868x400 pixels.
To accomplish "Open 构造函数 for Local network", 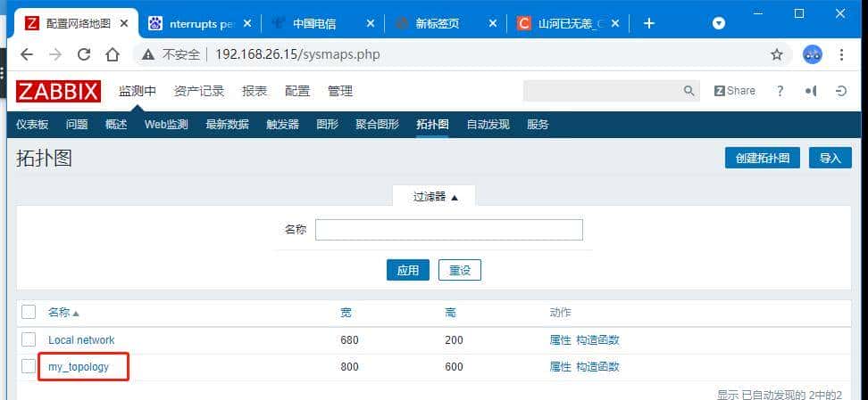I will coord(597,339).
